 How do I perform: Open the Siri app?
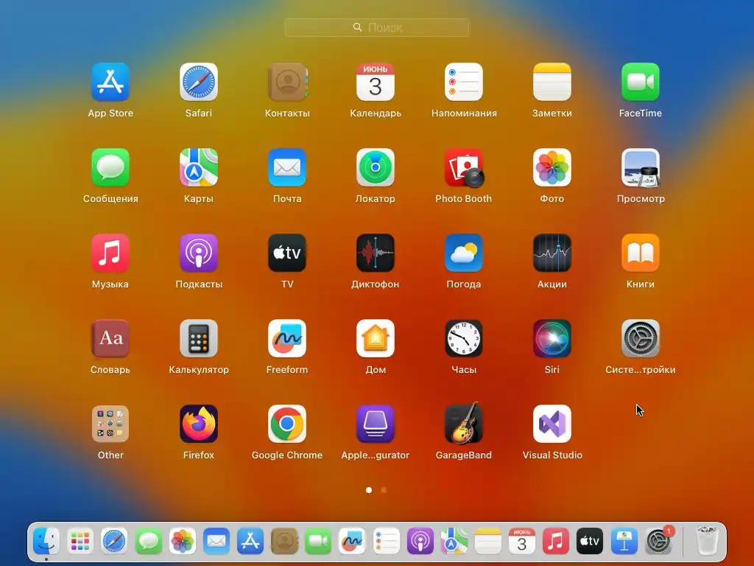pos(552,338)
